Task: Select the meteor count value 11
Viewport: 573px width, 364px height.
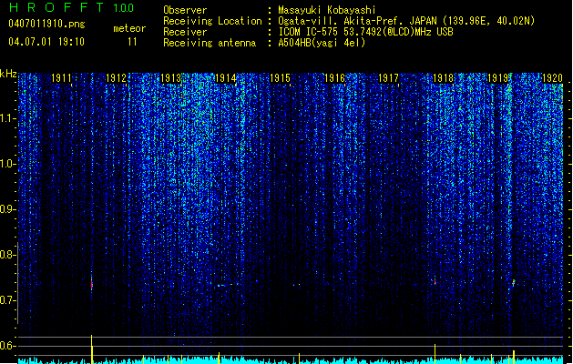Action: click(132, 42)
